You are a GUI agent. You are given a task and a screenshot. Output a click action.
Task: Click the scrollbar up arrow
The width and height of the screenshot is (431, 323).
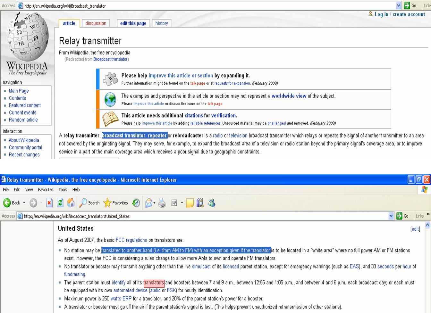click(427, 226)
